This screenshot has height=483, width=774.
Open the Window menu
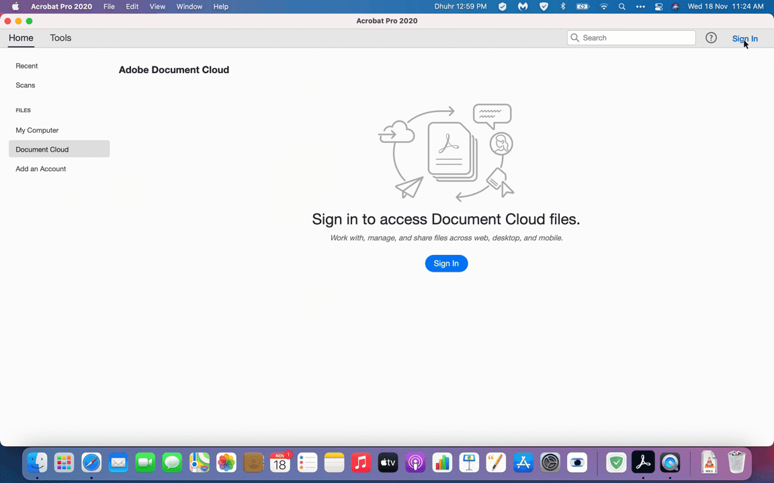click(x=189, y=7)
